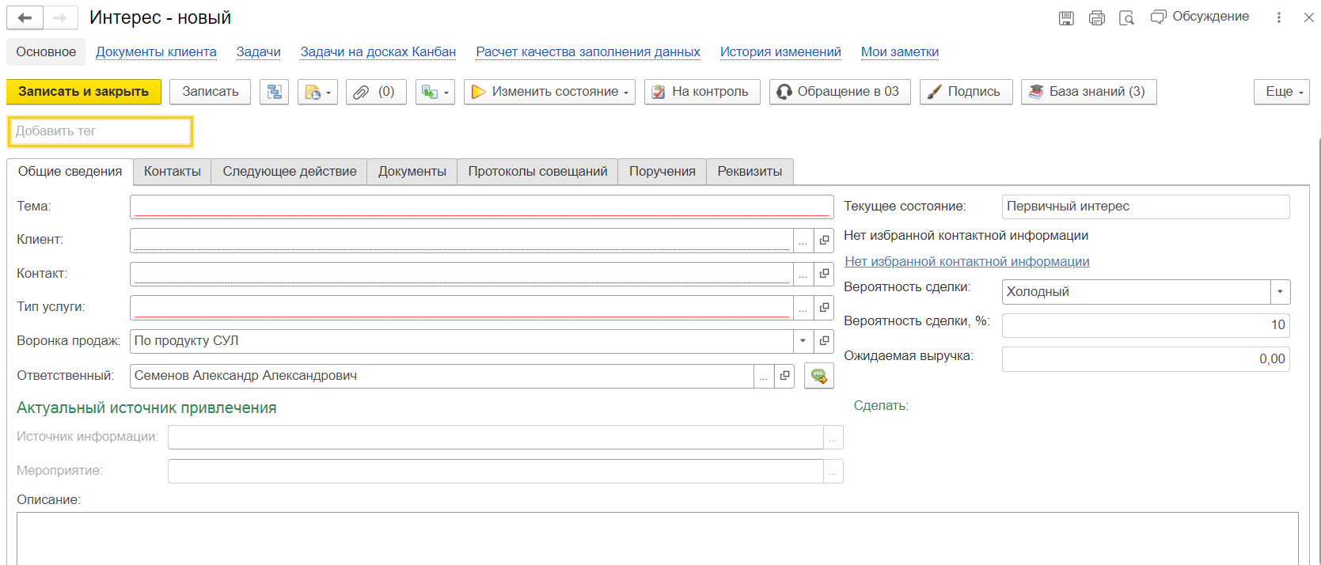
Task: Open the green arrows icon dropdown
Action: coord(435,92)
